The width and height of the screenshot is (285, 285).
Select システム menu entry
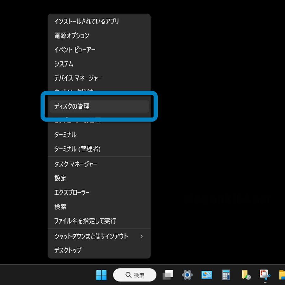[x=64, y=64]
